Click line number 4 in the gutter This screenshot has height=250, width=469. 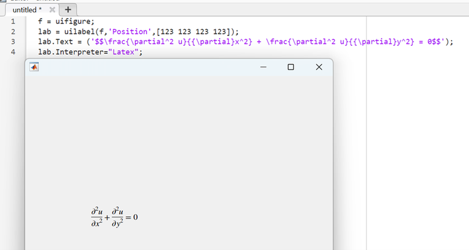pos(13,52)
